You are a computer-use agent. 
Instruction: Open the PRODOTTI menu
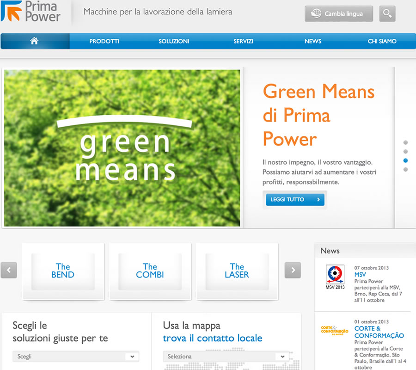point(104,41)
